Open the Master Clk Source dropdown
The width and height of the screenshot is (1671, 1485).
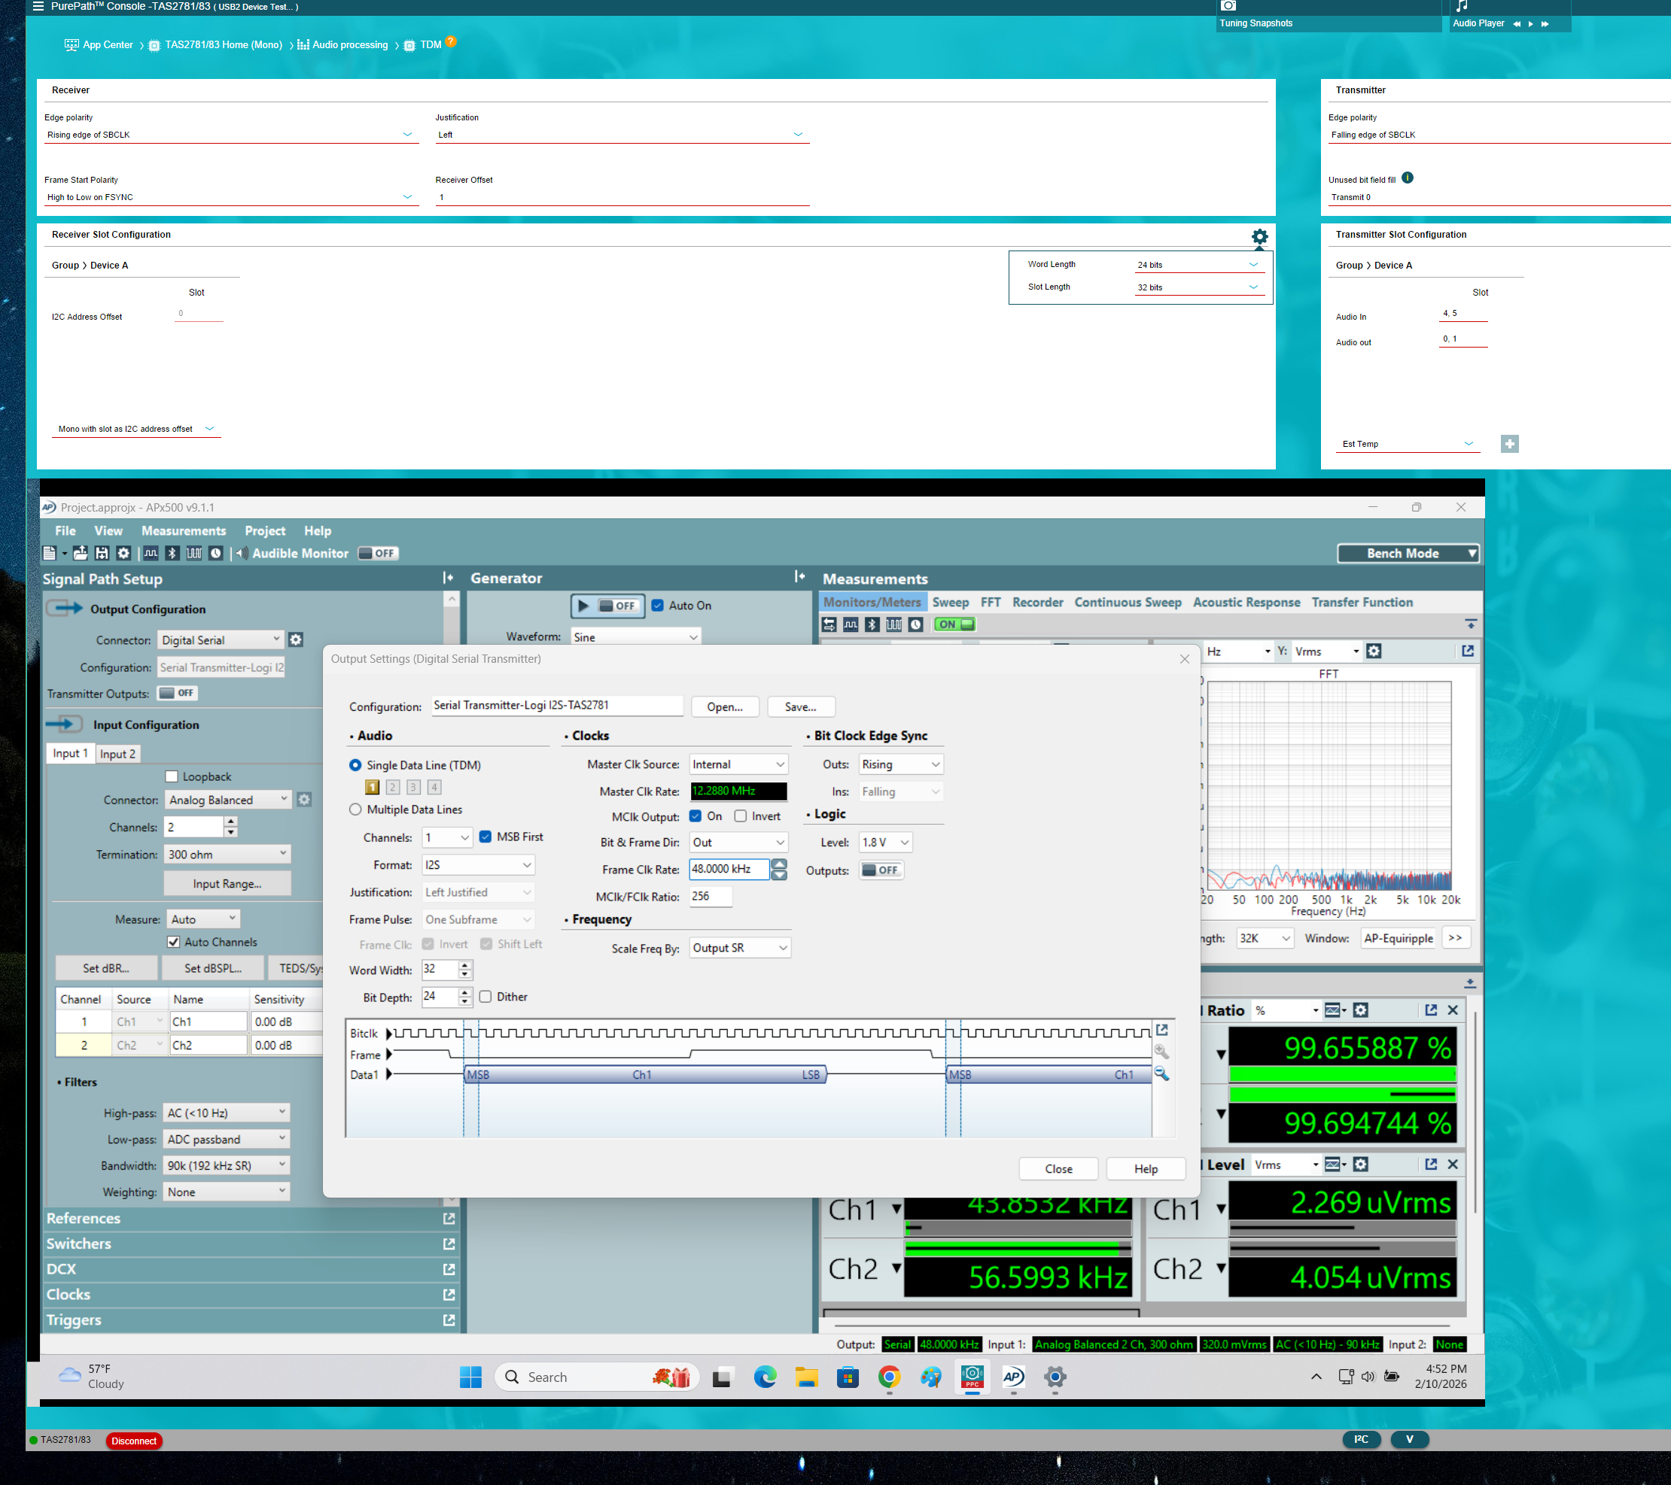[738, 764]
